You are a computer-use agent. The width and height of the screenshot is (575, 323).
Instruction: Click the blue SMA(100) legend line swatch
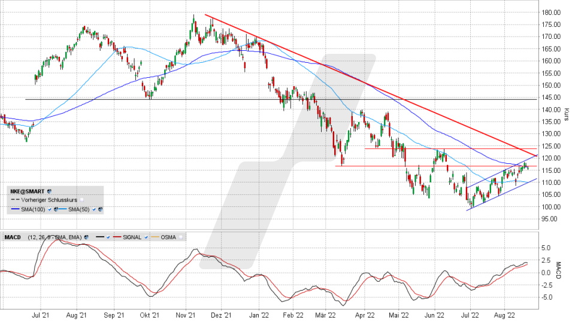pyautogui.click(x=16, y=209)
